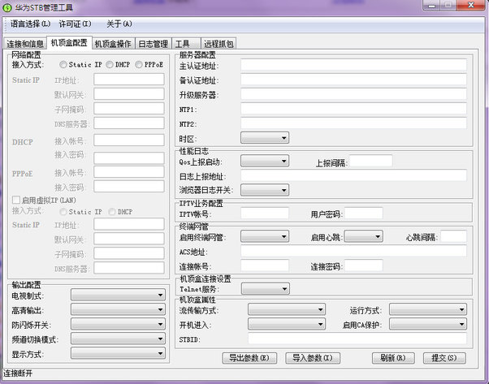Click the 用户密码 input field

click(364, 214)
